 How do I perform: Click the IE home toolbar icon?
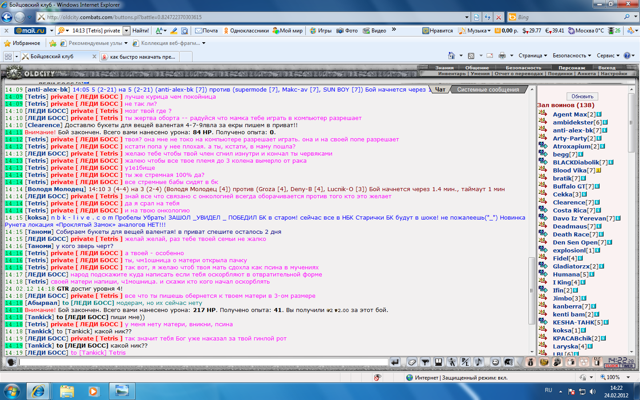452,56
